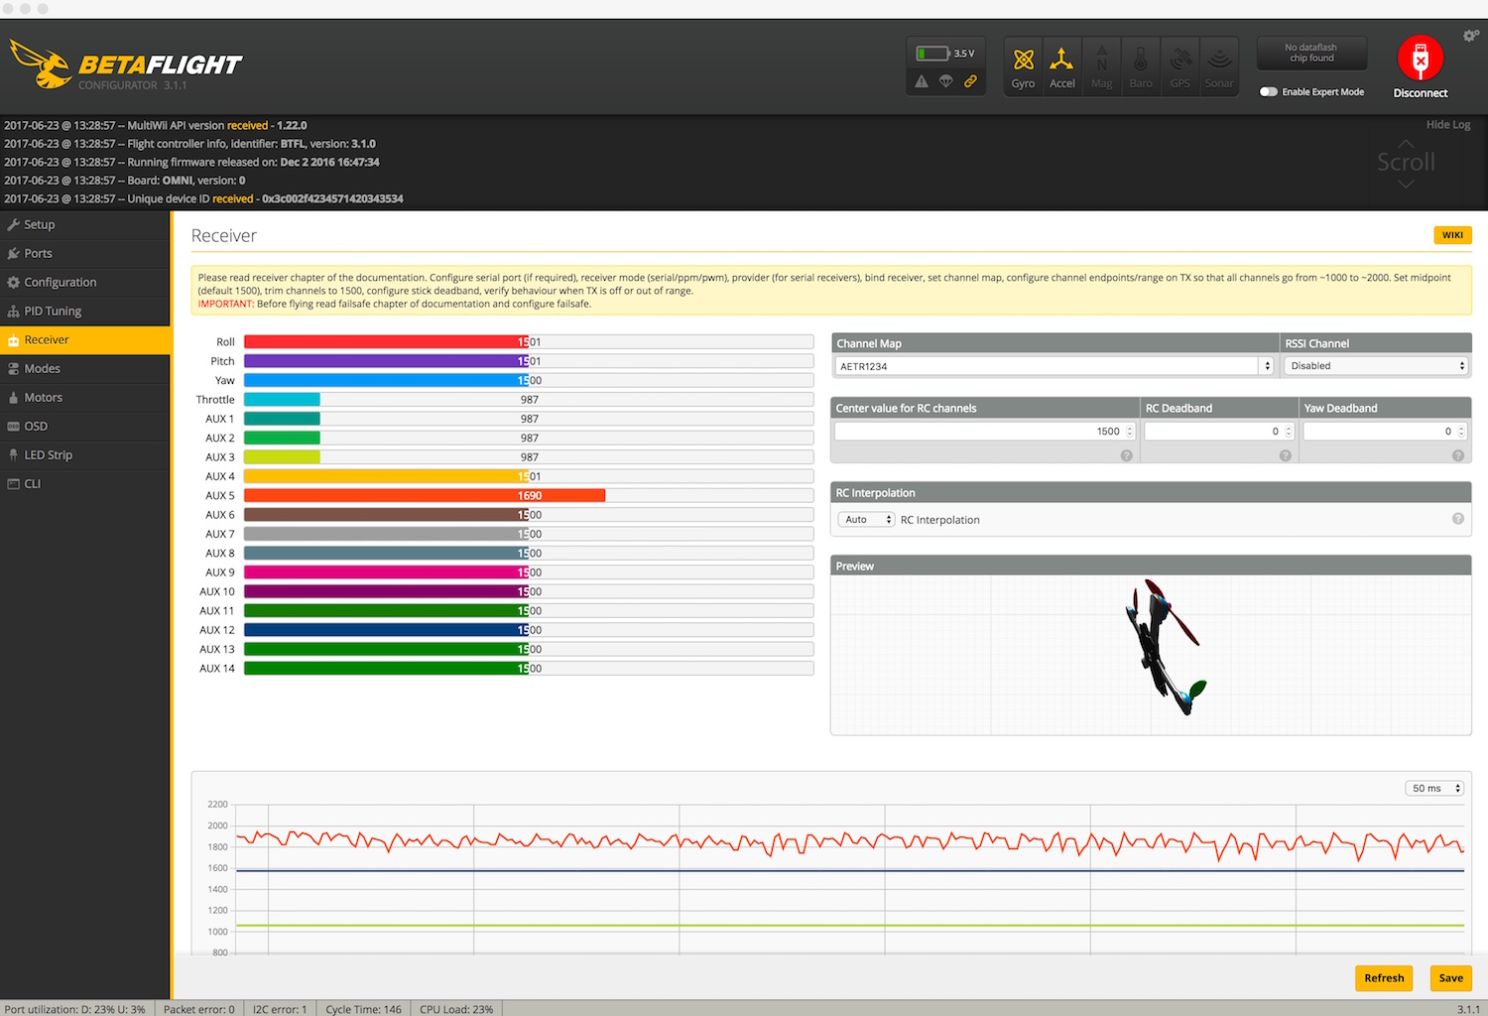Image resolution: width=1488 pixels, height=1016 pixels.
Task: Change the 50 ms graph refresh dropdown
Action: tap(1434, 789)
